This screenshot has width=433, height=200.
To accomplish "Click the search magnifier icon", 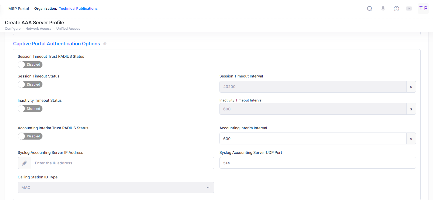I will [370, 9].
